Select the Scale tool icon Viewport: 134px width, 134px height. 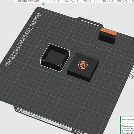[x=79, y=1]
